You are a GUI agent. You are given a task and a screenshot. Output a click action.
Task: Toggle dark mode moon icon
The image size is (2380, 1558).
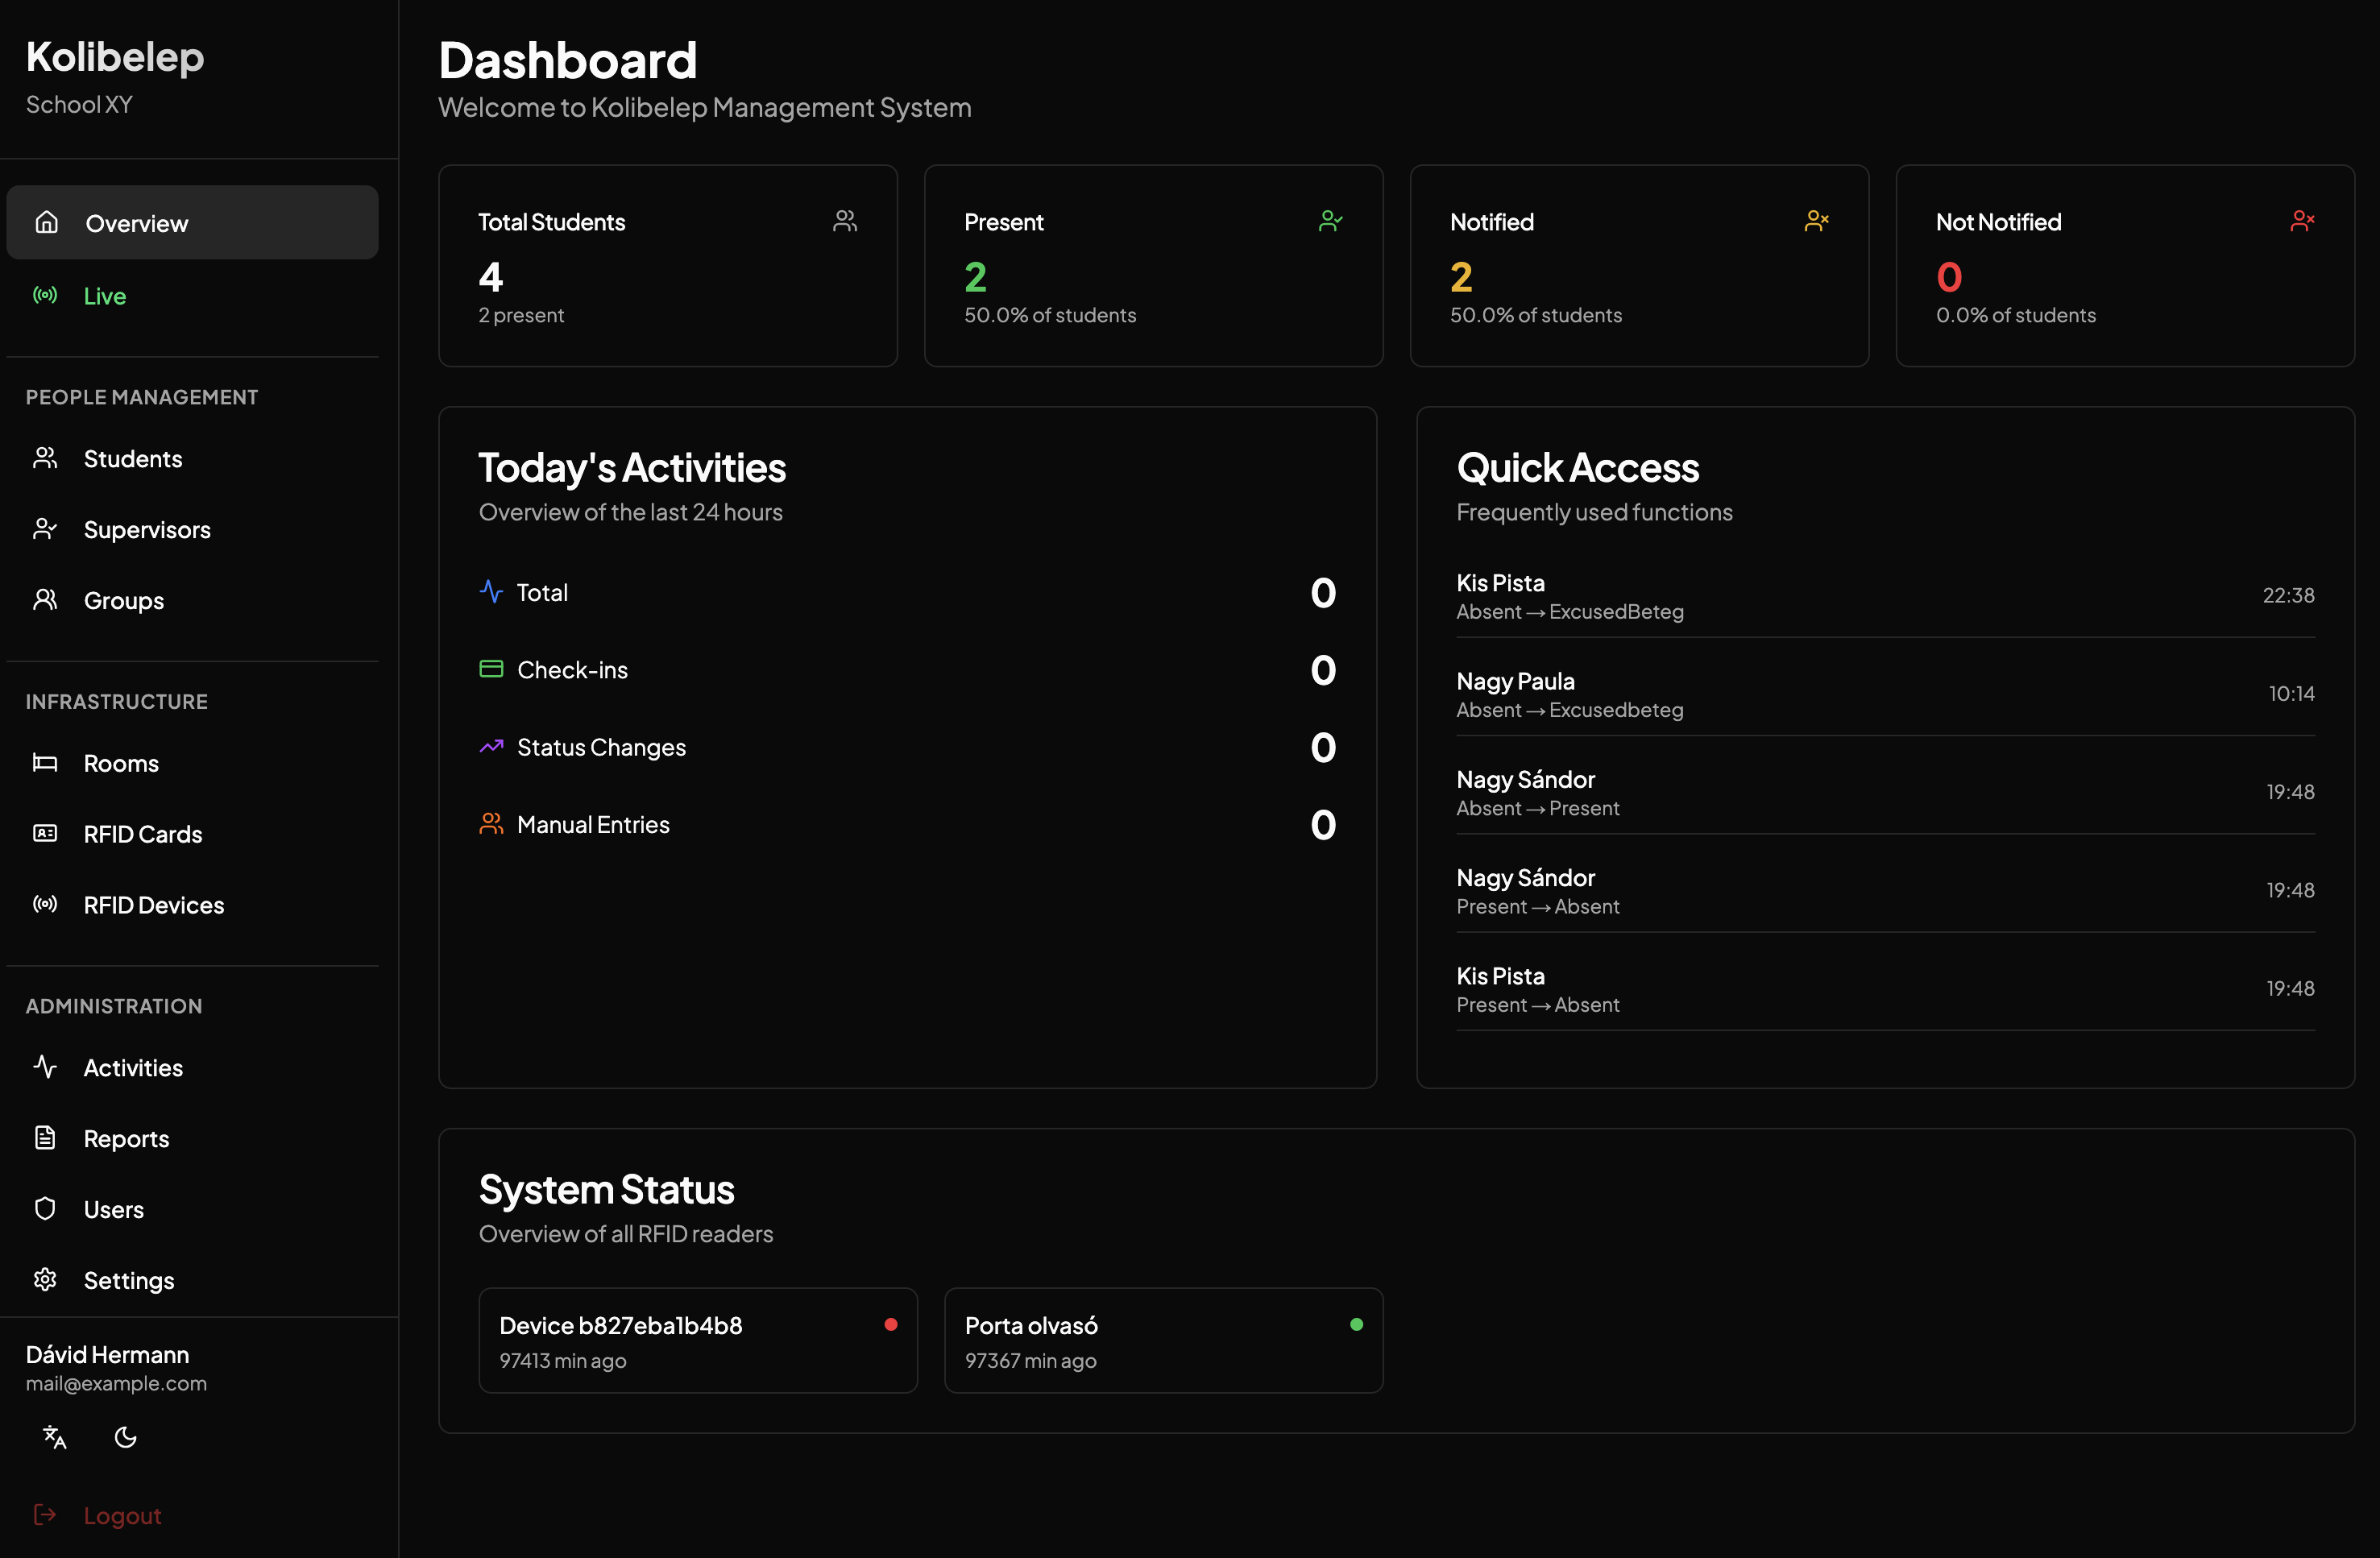click(x=126, y=1437)
